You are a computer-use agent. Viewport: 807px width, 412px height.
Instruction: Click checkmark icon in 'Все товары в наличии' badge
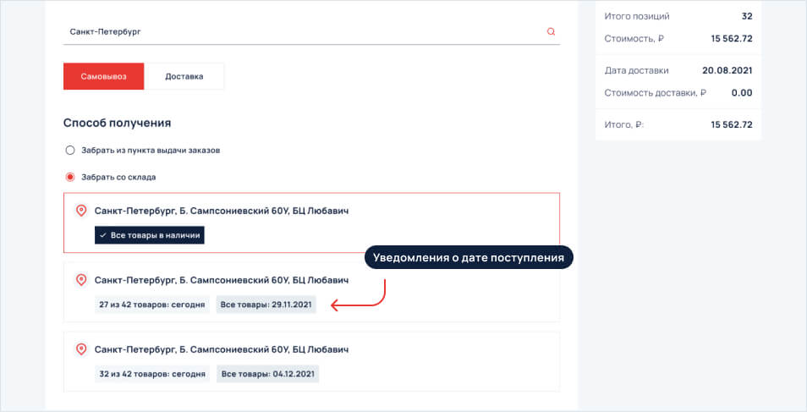point(102,235)
